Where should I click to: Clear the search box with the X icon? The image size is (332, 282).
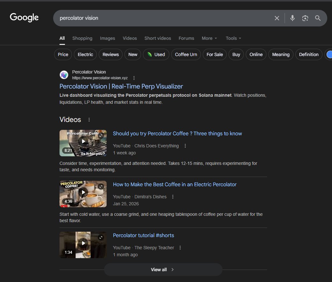click(277, 18)
